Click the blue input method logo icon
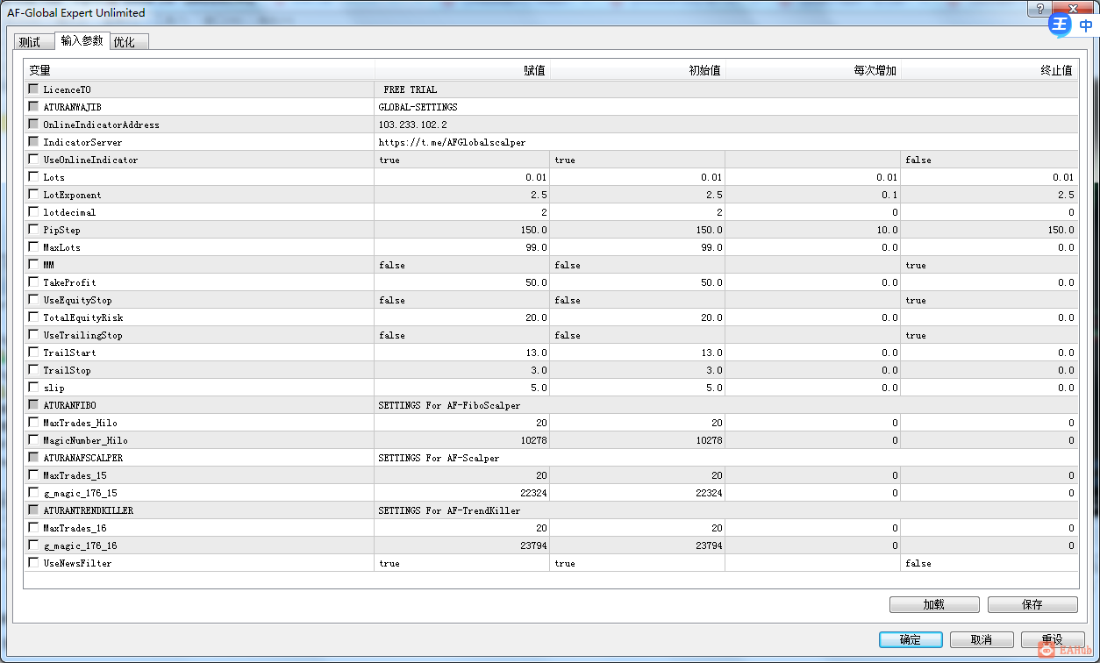The height and width of the screenshot is (663, 1100). coord(1060,25)
